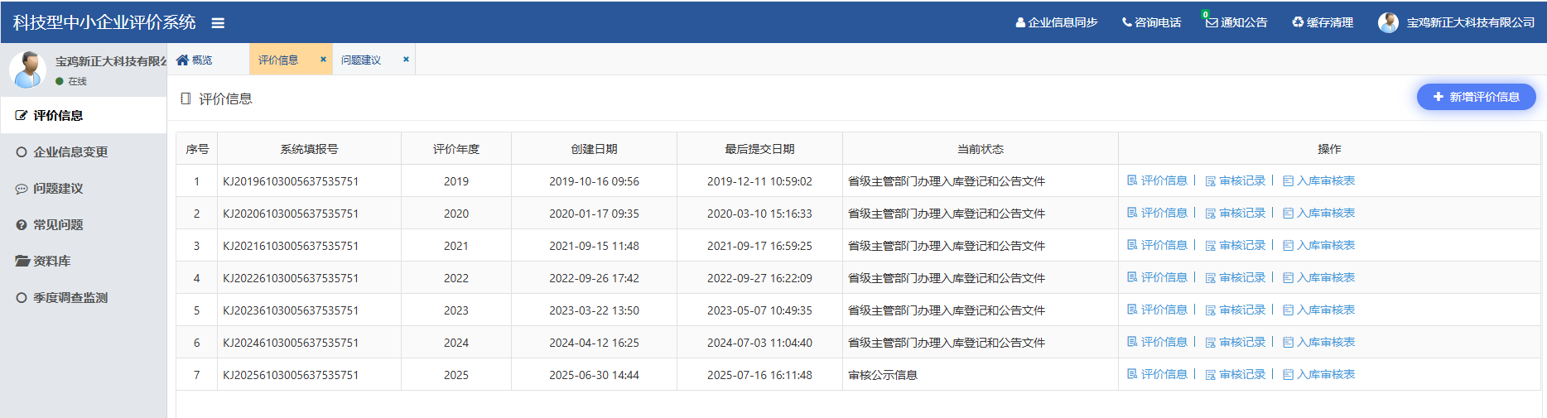
Task: Open 评价信息 link for year 2019
Action: point(1157,180)
